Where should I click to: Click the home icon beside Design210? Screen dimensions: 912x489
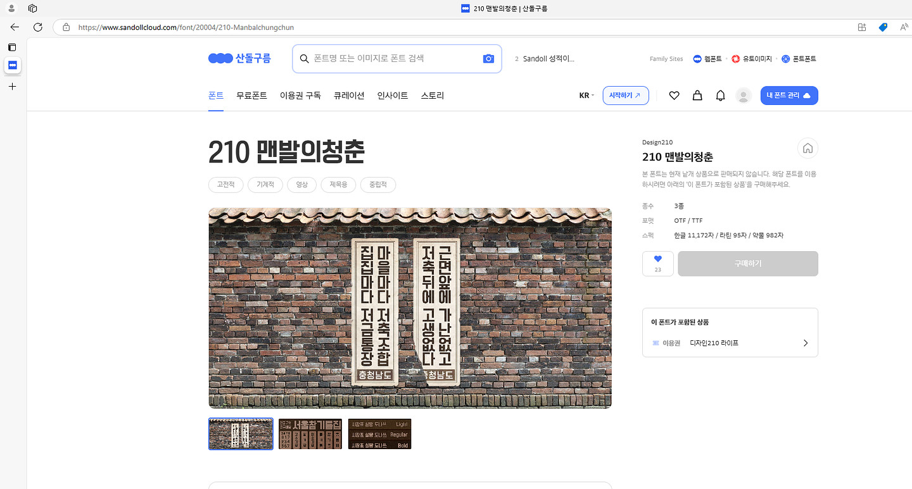coord(807,149)
